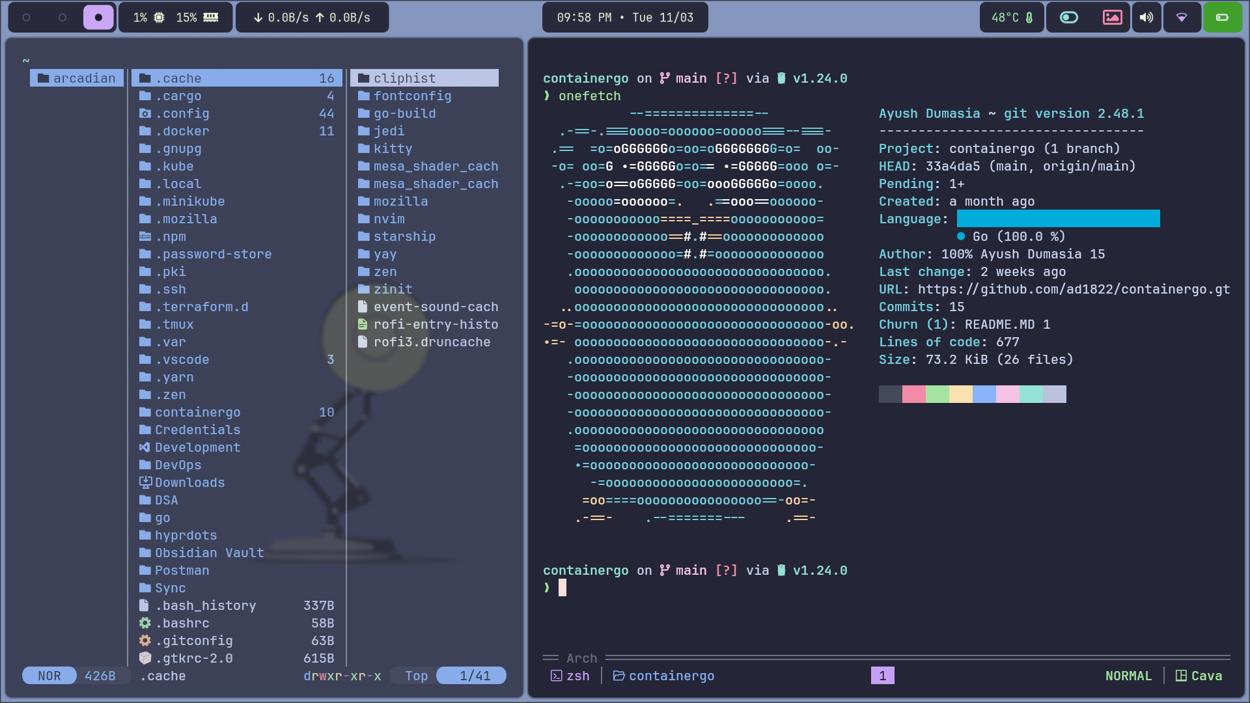The width and height of the screenshot is (1250, 703).
Task: Click the Development folder VS Code icon
Action: (145, 447)
